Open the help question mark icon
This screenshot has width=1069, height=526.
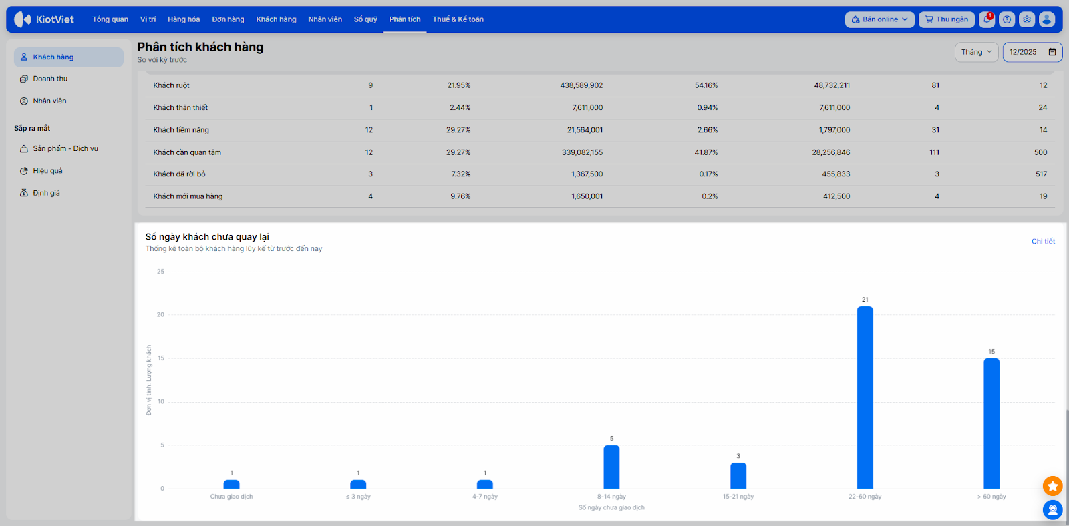click(x=1007, y=19)
